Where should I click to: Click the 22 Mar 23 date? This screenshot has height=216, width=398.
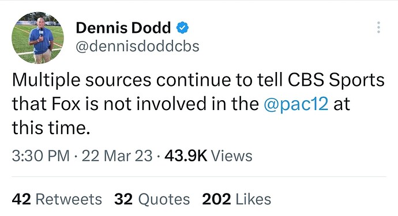pyautogui.click(x=117, y=156)
